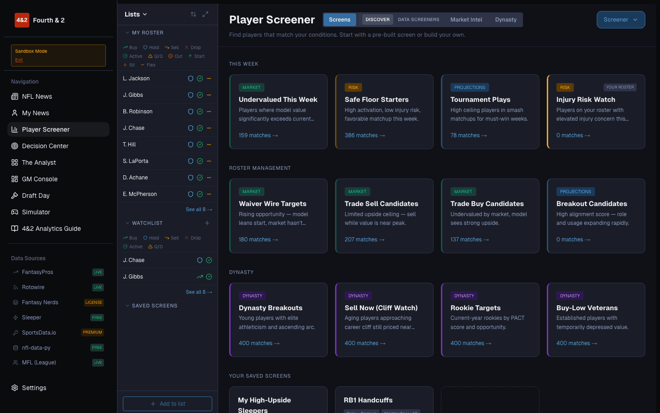The height and width of the screenshot is (413, 660).
Task: Open 159 matches for Undervalued This Week
Action: click(x=258, y=135)
